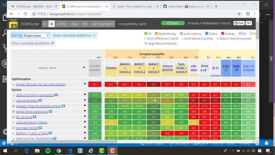Open destructuring, declarations feature link
The width and height of the screenshot is (275, 155).
(x=34, y=139)
